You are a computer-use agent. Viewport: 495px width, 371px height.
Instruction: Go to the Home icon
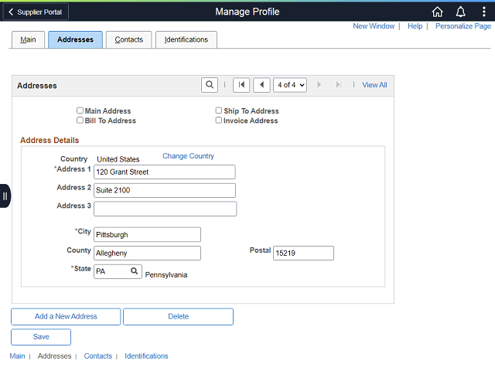point(437,12)
